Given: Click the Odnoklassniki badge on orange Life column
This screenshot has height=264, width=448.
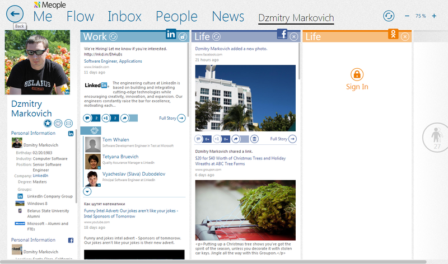Looking at the screenshot, I should point(393,34).
